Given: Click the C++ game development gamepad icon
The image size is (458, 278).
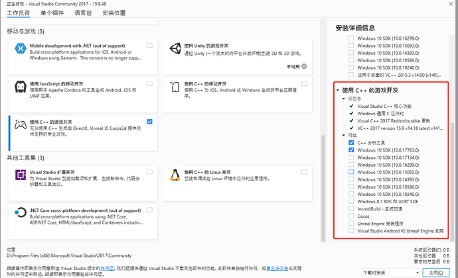Looking at the screenshot, I should coord(21,124).
